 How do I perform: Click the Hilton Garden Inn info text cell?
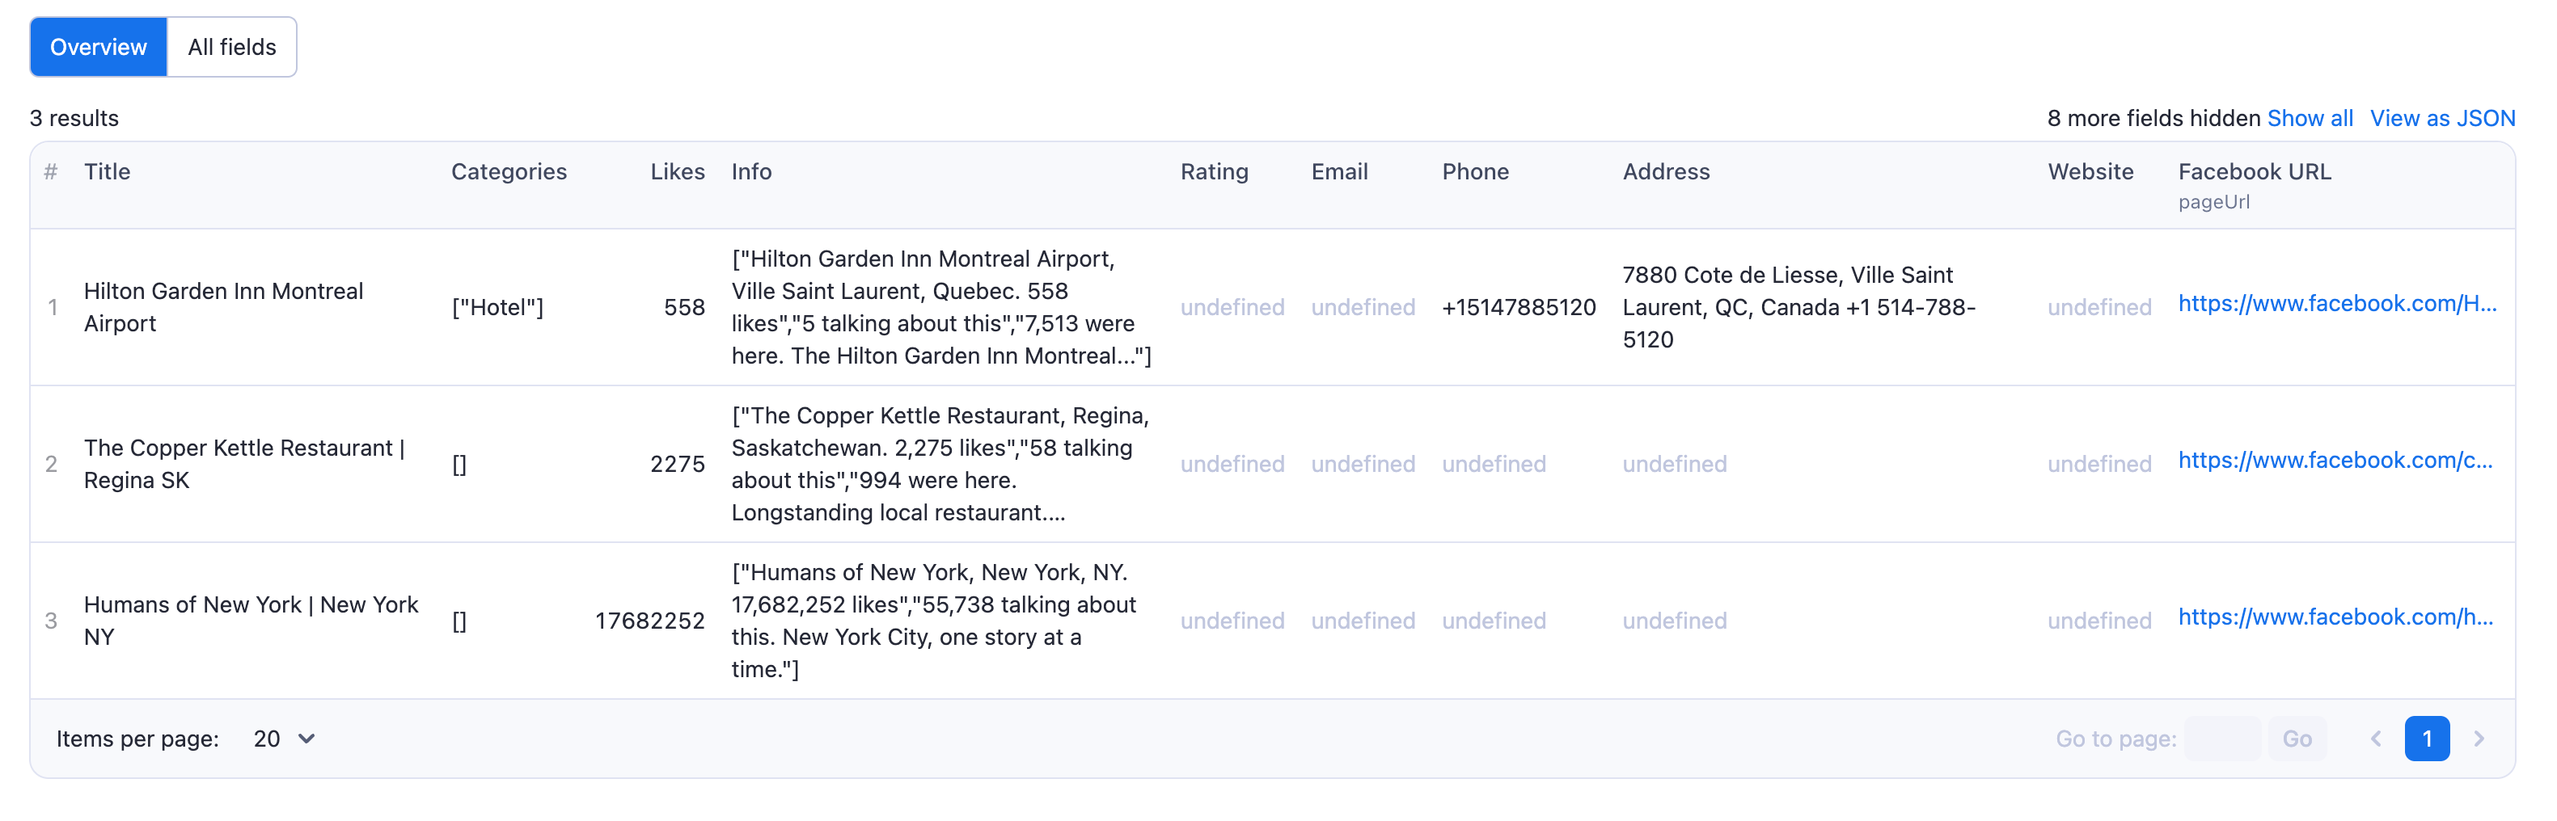(x=941, y=307)
